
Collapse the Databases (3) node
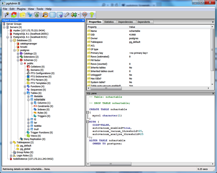[x=11, y=40]
